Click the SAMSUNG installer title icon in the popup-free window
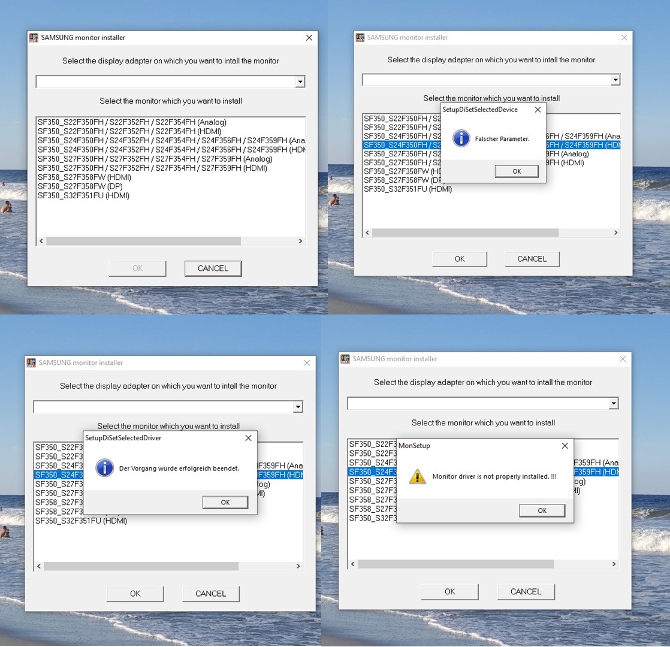 pos(34,38)
